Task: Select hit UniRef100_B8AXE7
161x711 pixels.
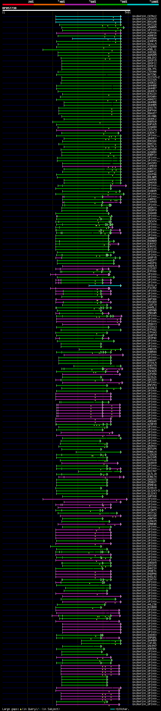Action: pyautogui.click(x=144, y=113)
